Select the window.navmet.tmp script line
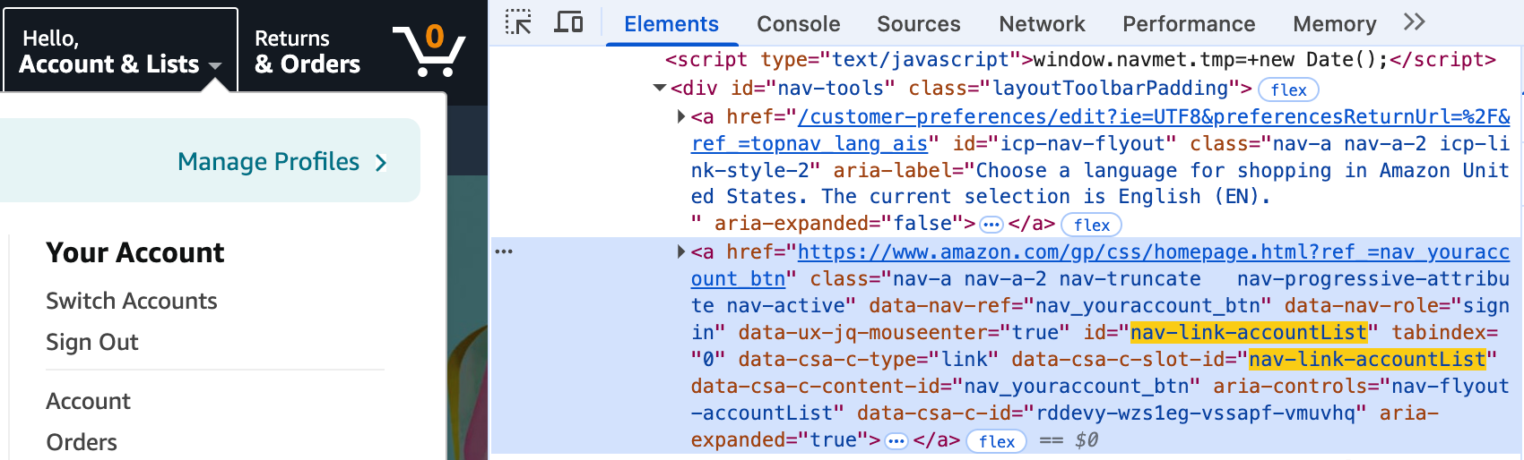The height and width of the screenshot is (460, 1524). tap(1080, 59)
